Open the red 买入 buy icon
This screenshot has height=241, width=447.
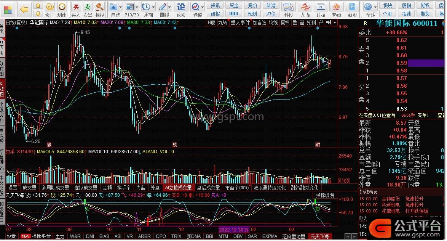pyautogui.click(x=76, y=10)
